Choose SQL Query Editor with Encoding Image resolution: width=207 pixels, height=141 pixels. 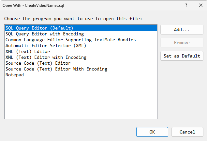pyautogui.click(x=45, y=34)
